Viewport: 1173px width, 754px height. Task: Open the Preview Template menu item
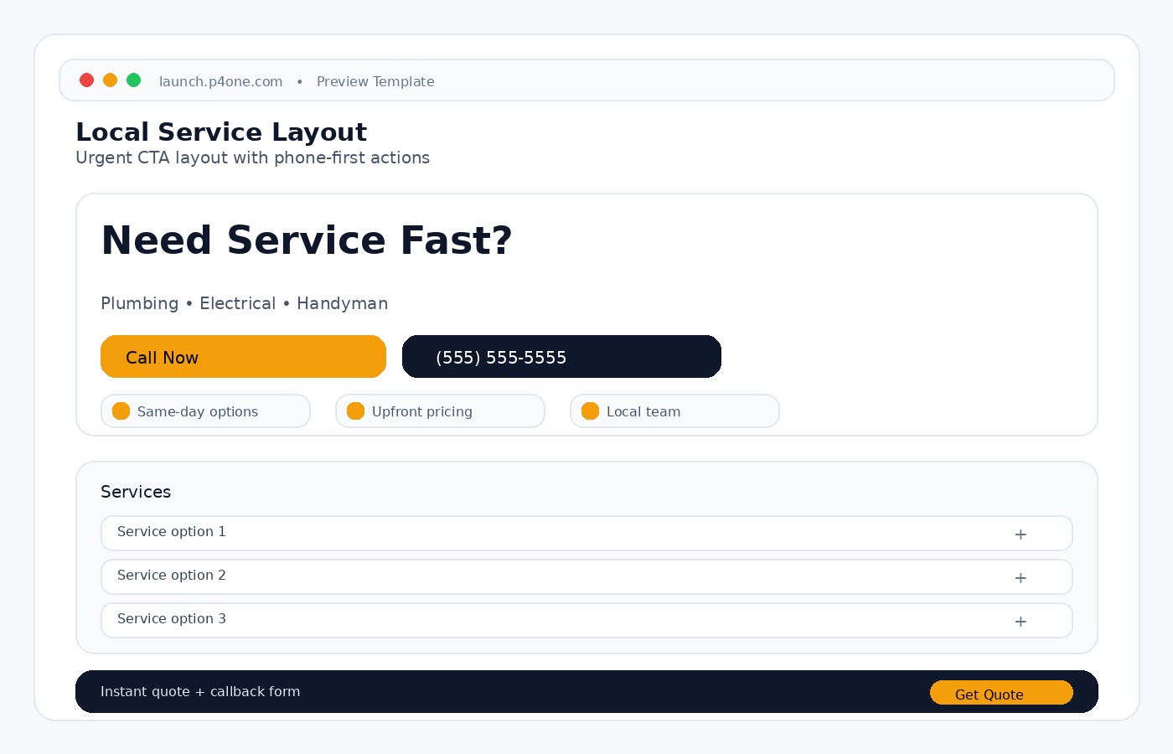(375, 81)
